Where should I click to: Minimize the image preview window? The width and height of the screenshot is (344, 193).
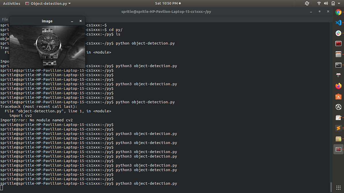(72, 21)
